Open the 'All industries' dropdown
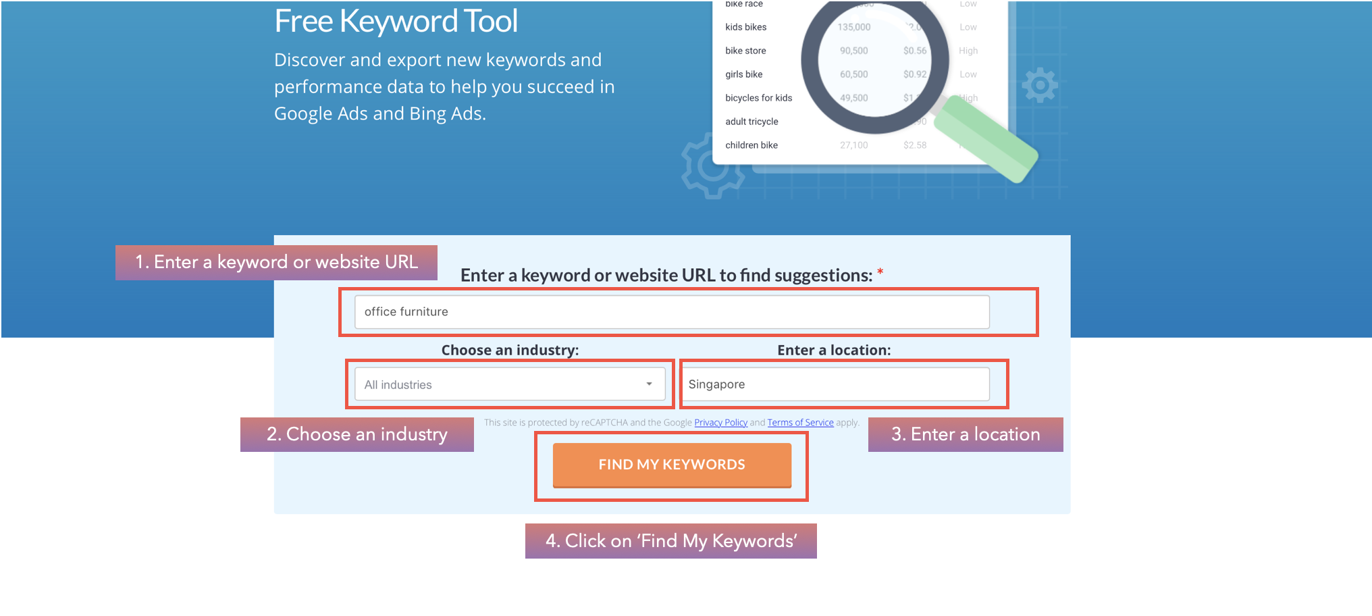1372x616 pixels. (510, 384)
